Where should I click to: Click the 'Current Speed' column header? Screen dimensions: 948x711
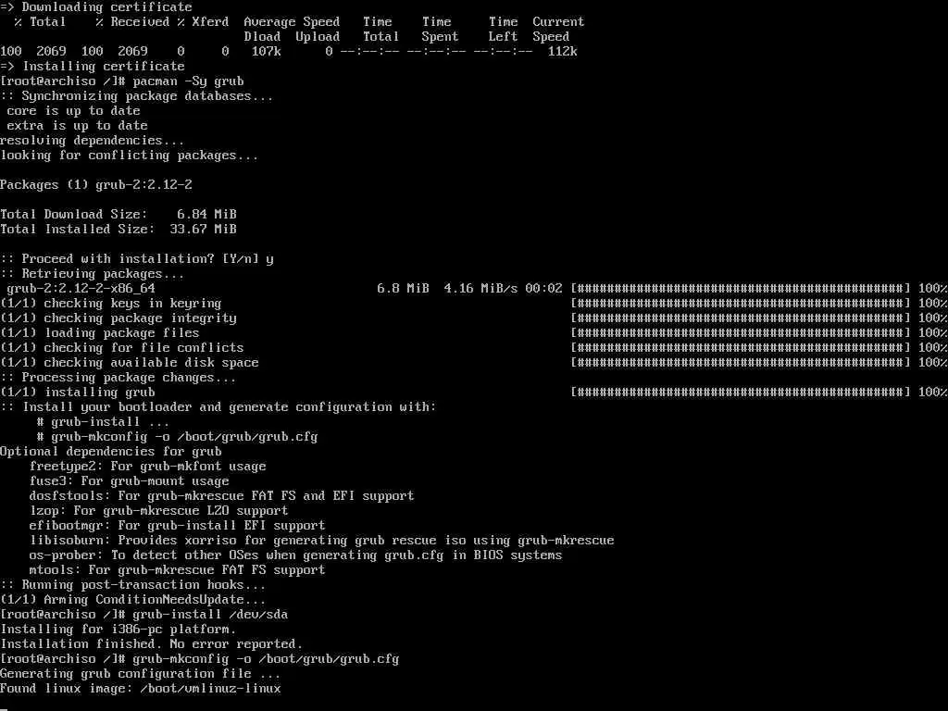(558, 29)
